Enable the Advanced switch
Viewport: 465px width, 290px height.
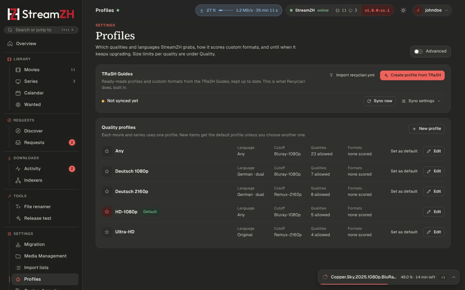click(418, 52)
